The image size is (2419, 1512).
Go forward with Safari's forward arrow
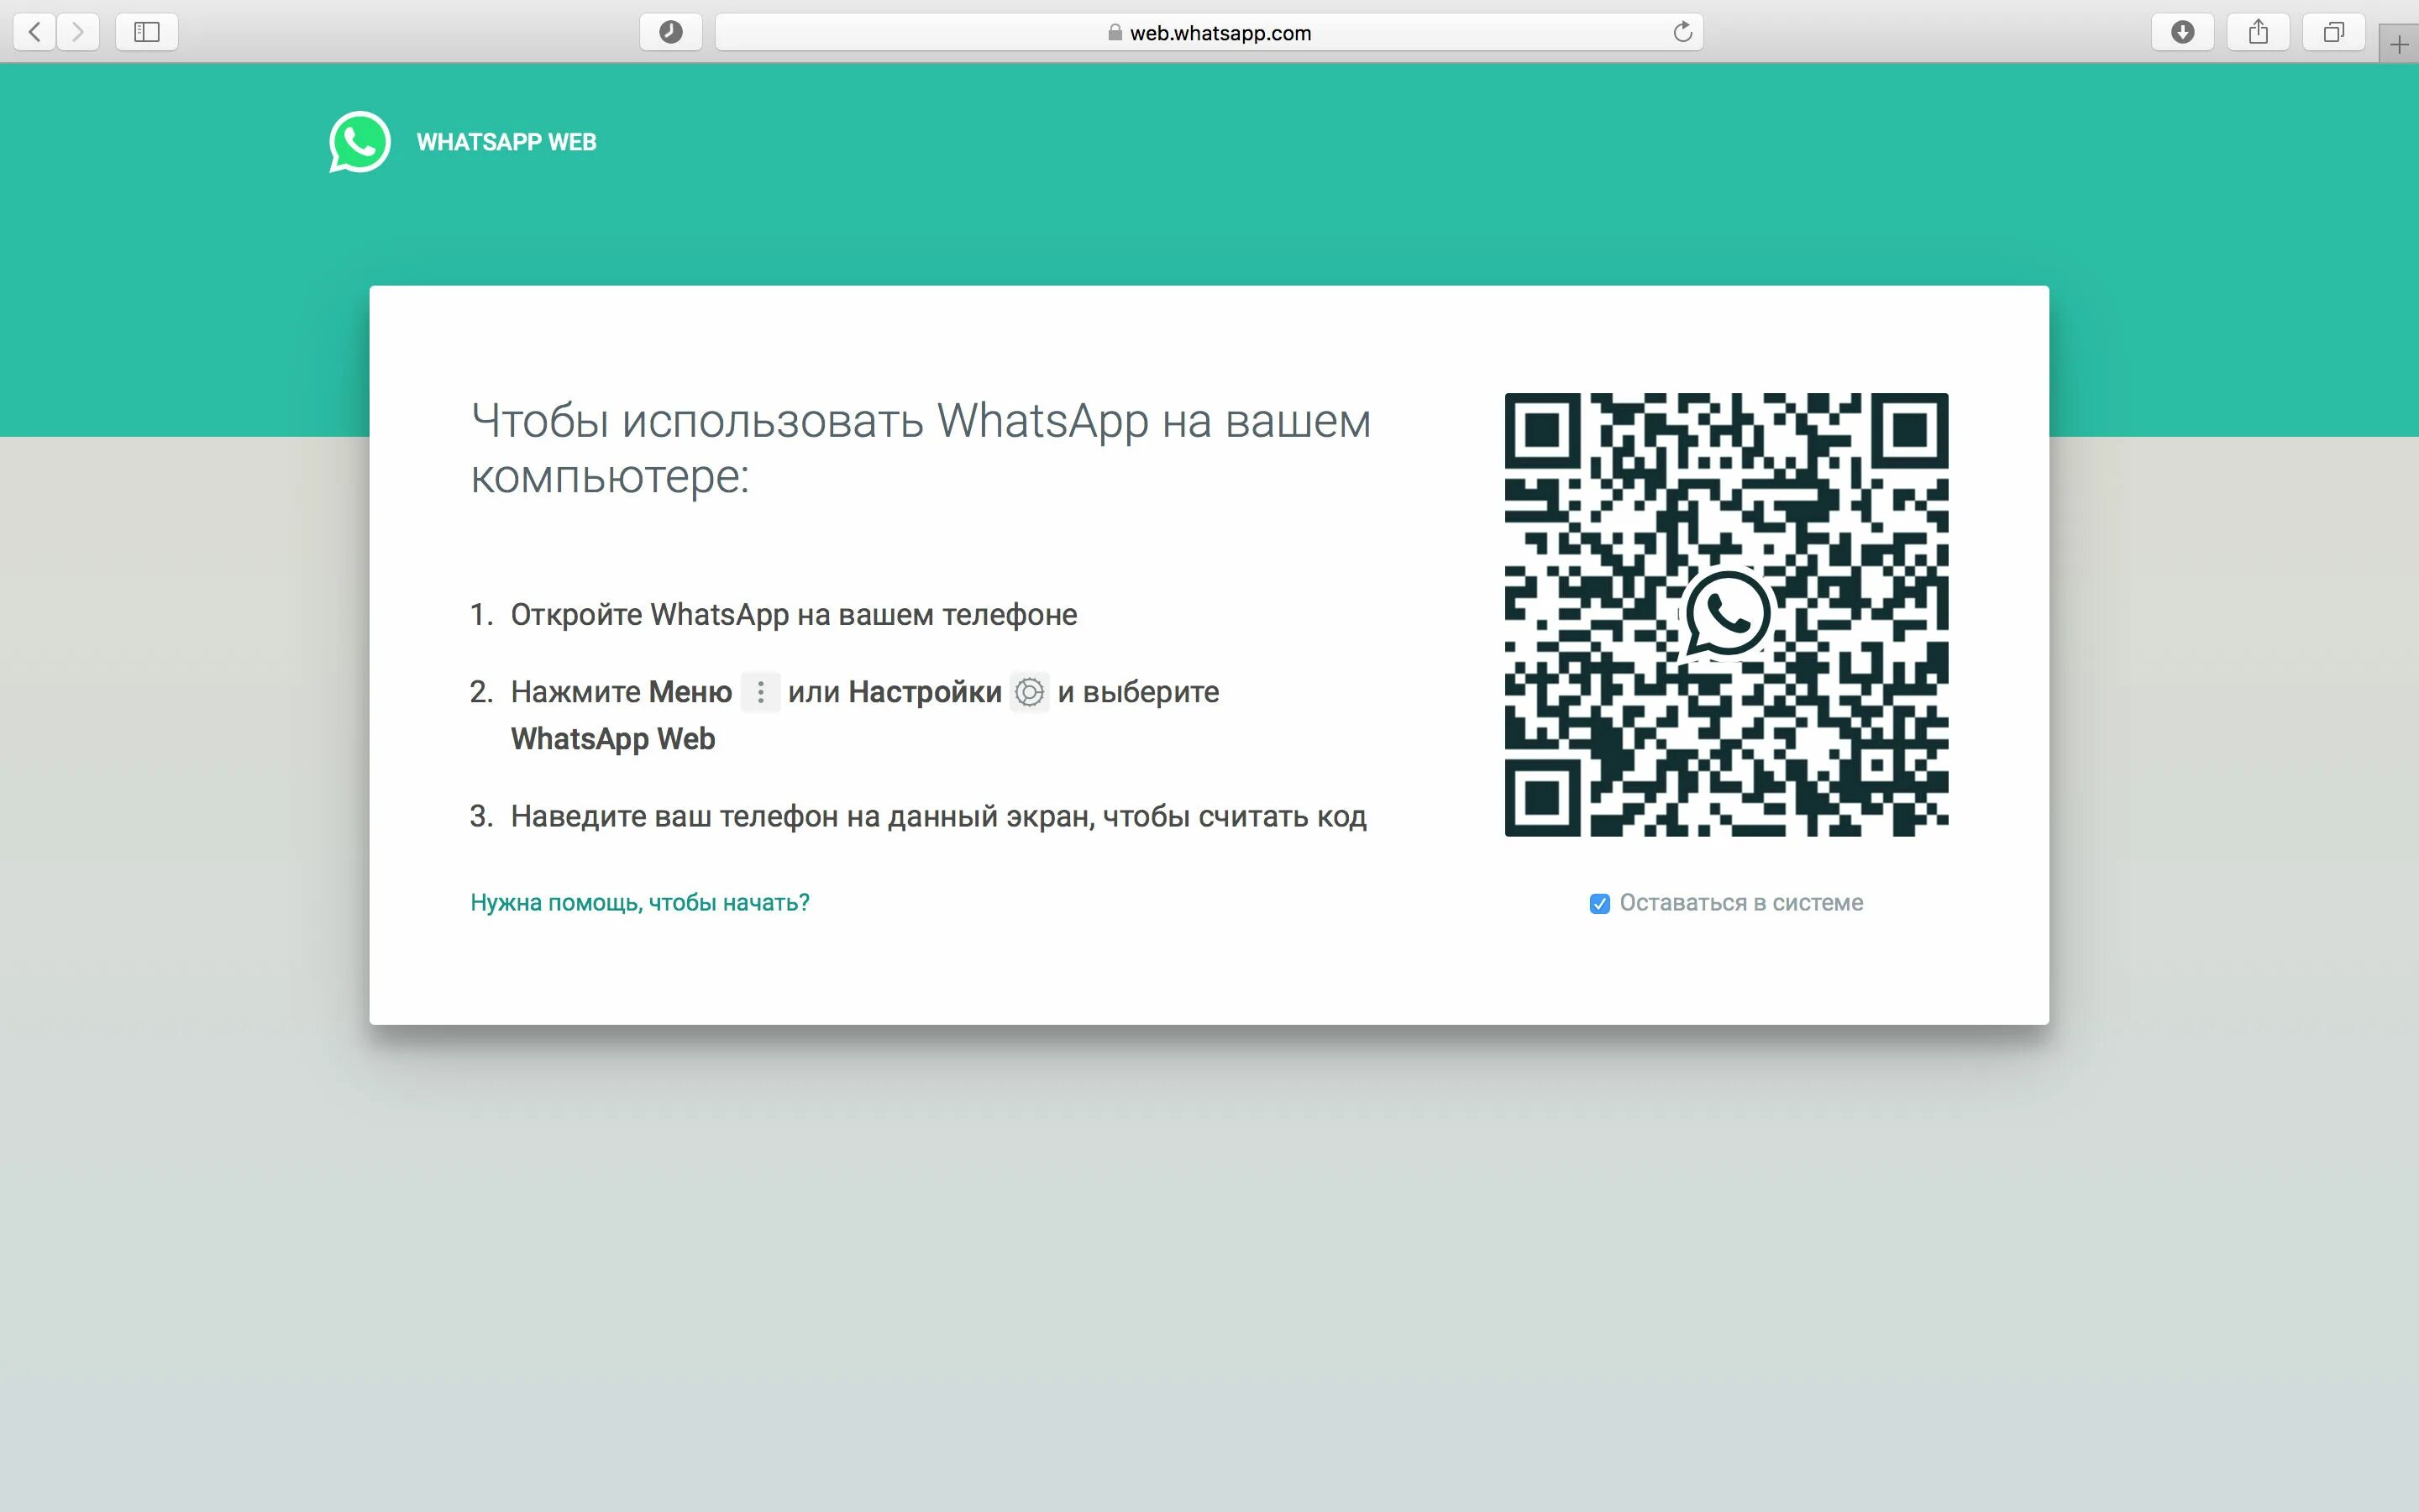[x=78, y=32]
